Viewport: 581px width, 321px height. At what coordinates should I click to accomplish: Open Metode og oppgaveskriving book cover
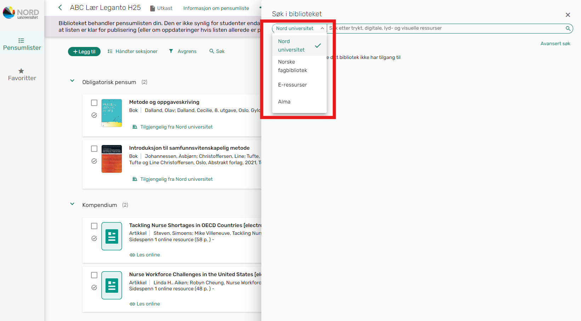(x=112, y=113)
